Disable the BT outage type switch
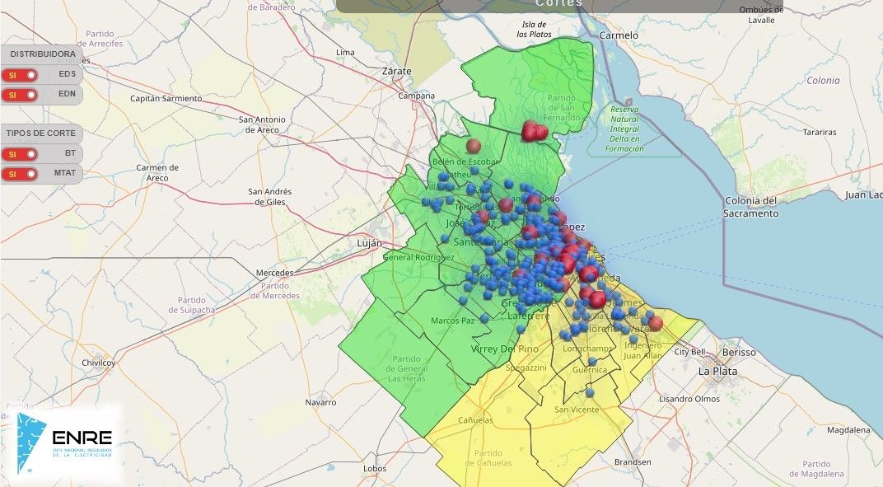Viewport: 883px width, 487px height. [20, 154]
